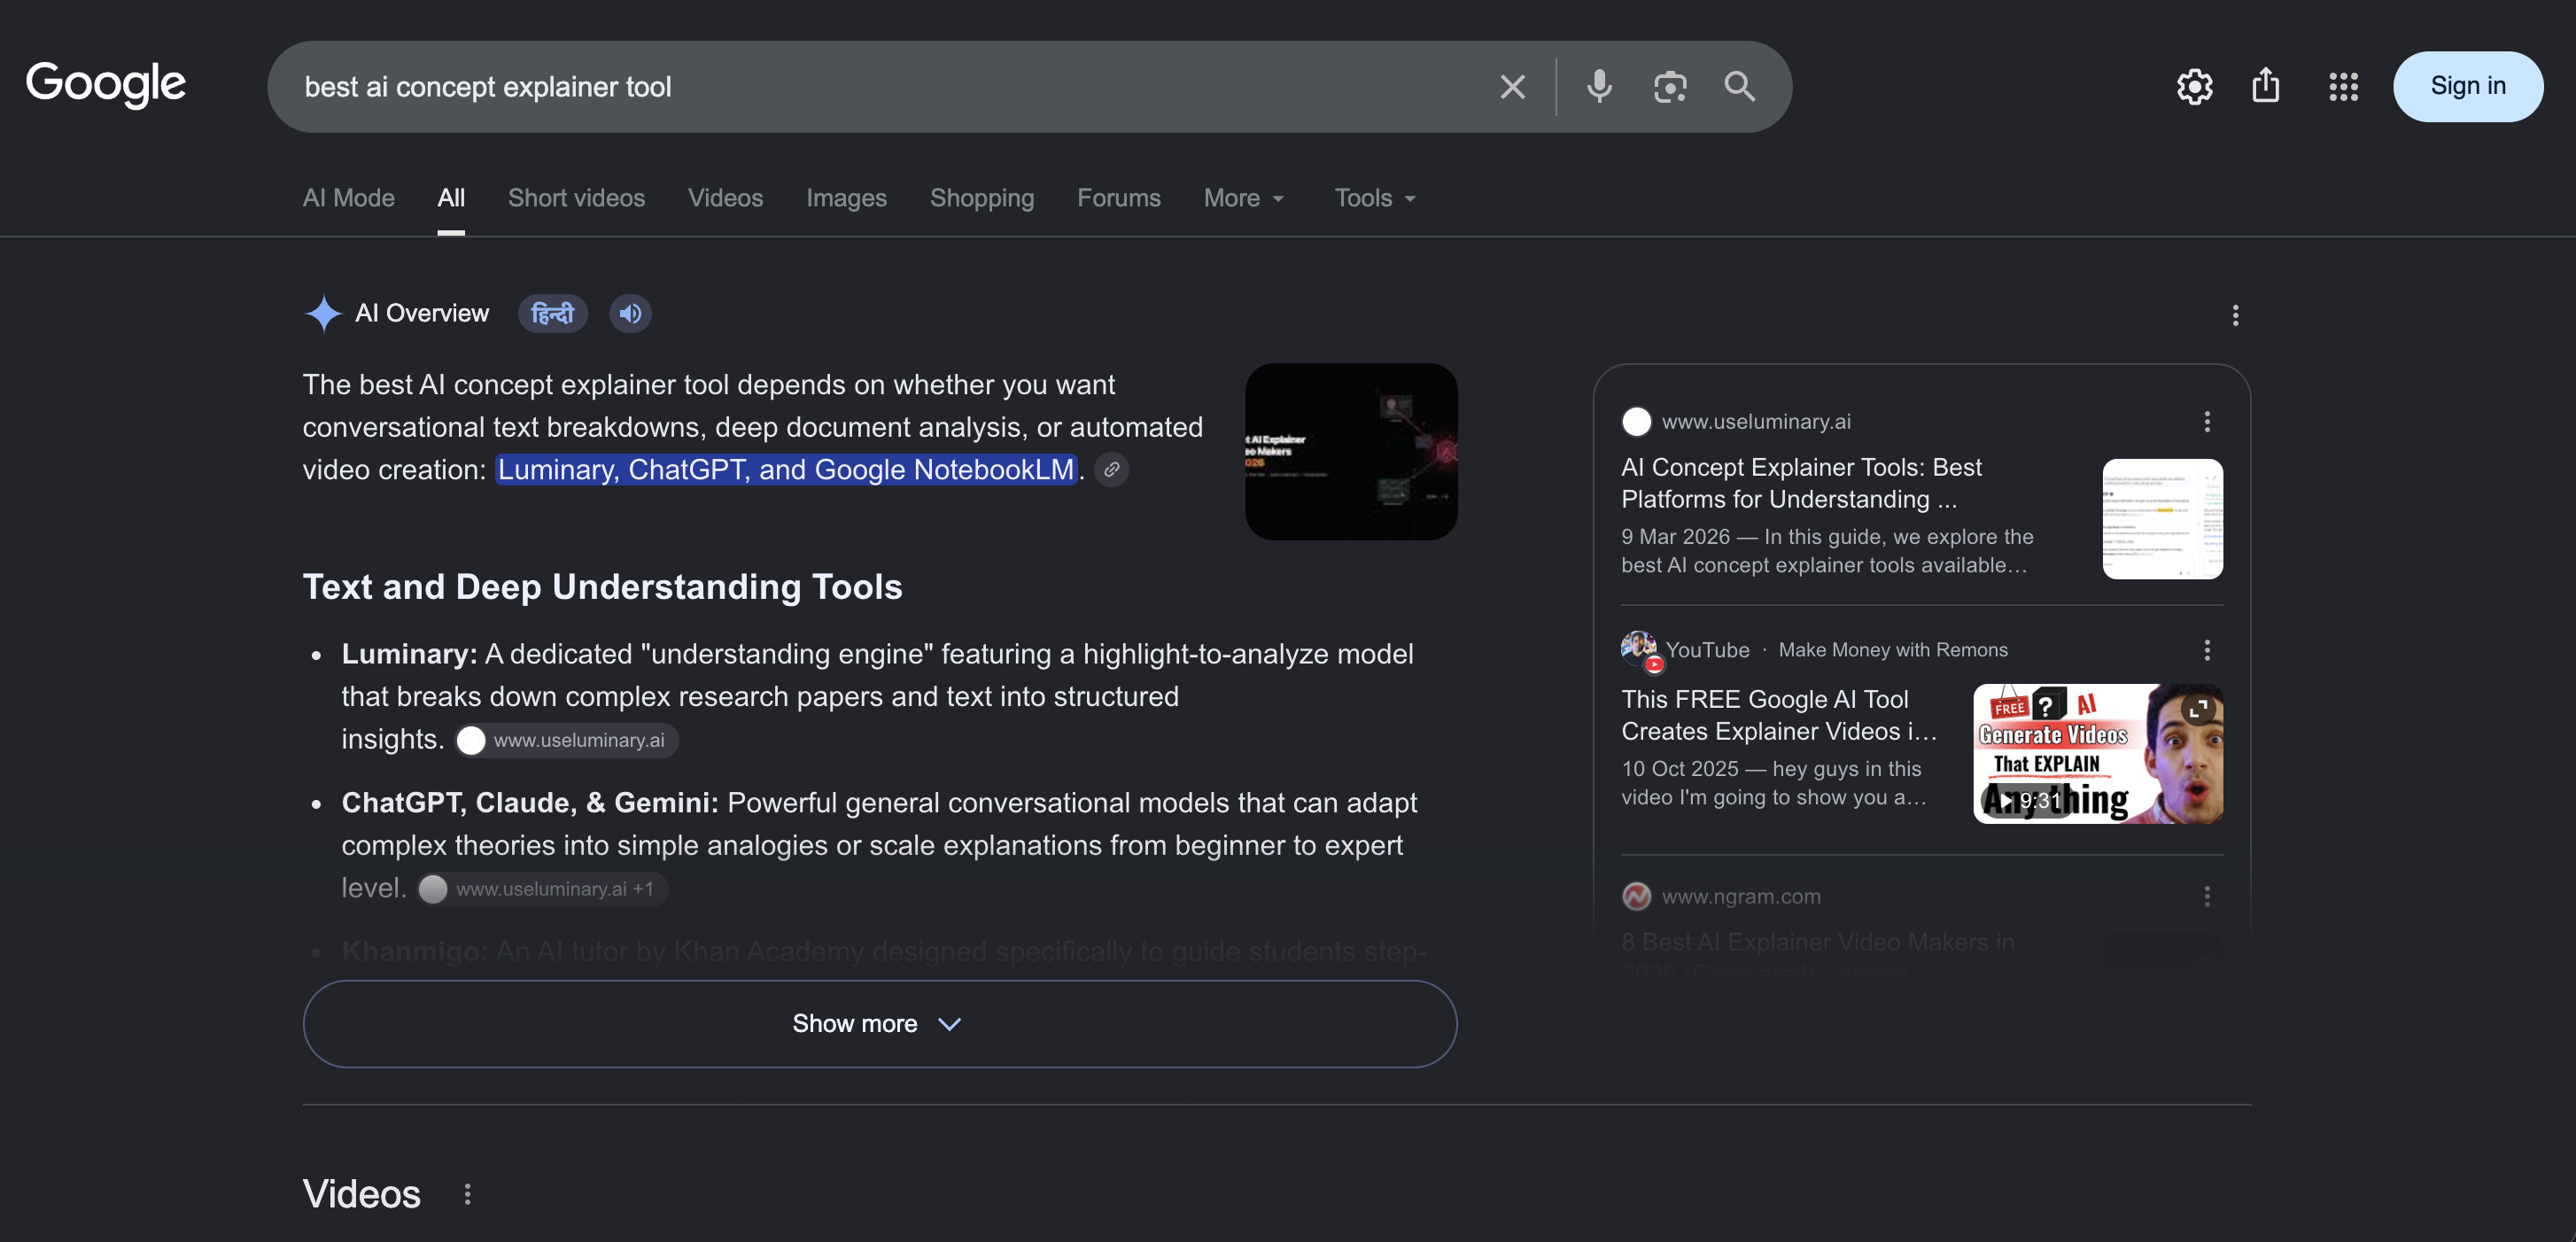Expand AI Overview with Show more
Image resolution: width=2576 pixels, height=1242 pixels.
[879, 1024]
